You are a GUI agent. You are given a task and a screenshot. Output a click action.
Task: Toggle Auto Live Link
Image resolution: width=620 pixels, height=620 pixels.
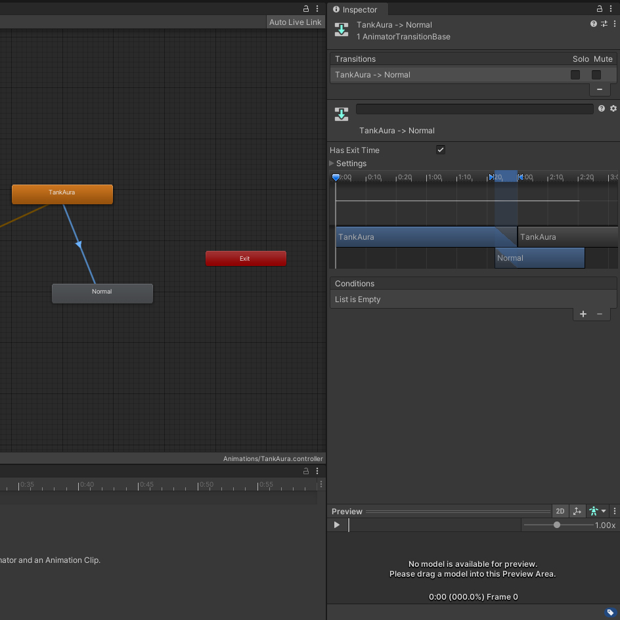pos(295,22)
